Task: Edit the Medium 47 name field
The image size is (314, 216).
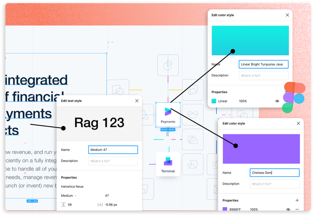Action: (113, 150)
